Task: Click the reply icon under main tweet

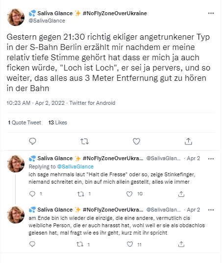Action: click(32, 141)
